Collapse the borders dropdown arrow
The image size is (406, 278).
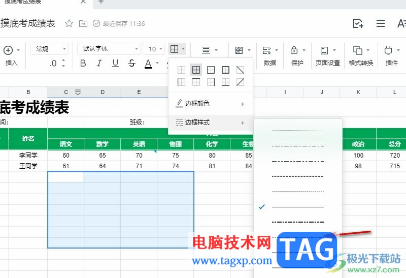coord(183,49)
